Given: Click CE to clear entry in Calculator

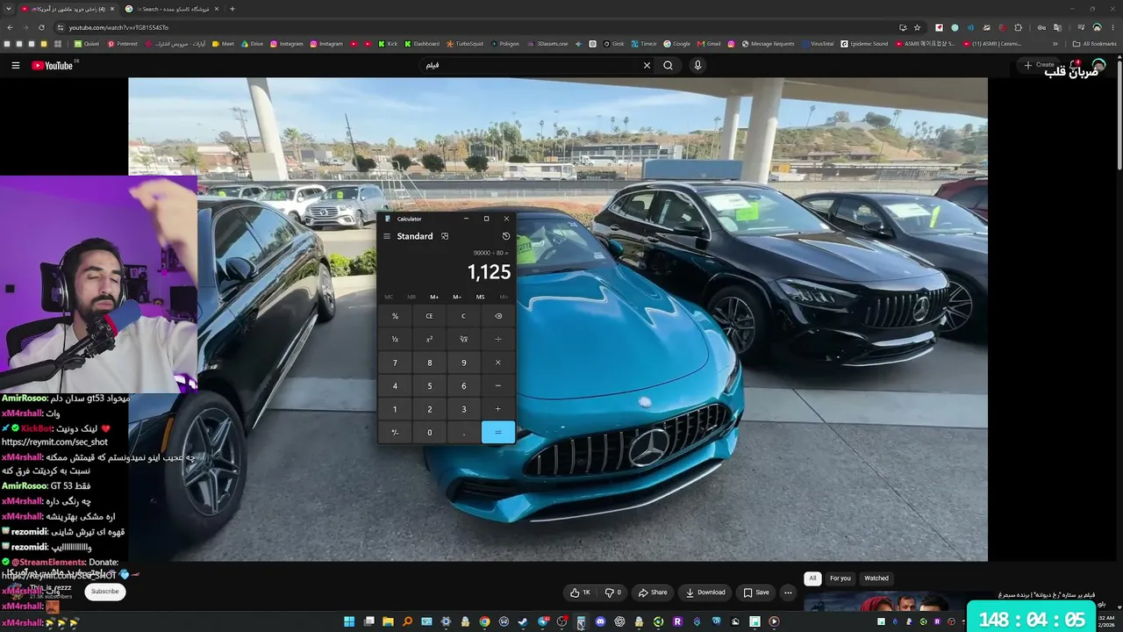Looking at the screenshot, I should pyautogui.click(x=429, y=316).
